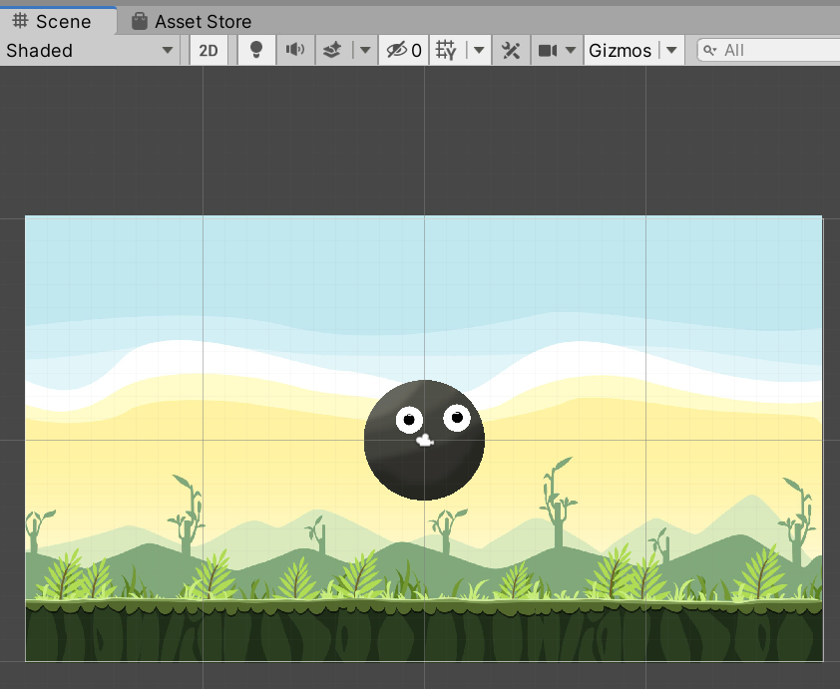The width and height of the screenshot is (840, 689).
Task: Open component editor tools icon
Action: (511, 50)
